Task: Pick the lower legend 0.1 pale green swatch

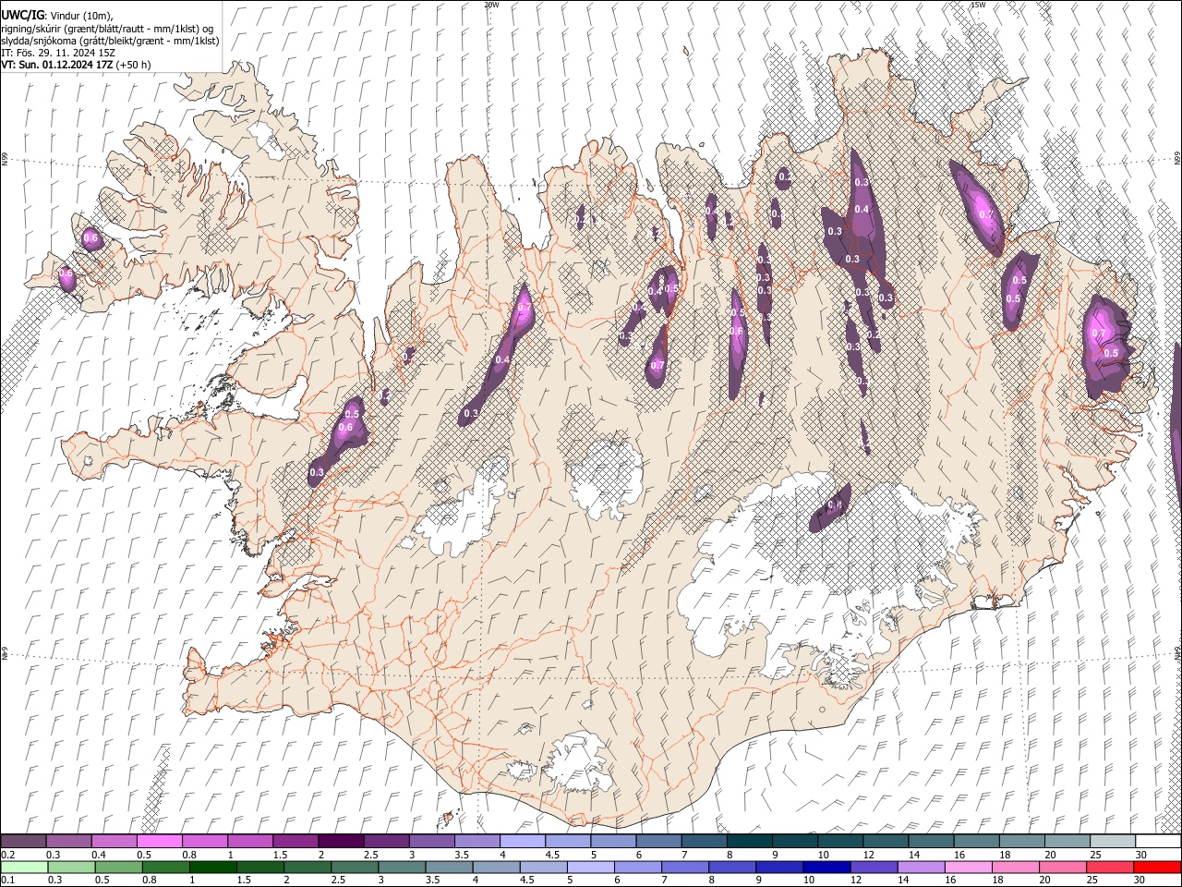Action: tap(24, 867)
